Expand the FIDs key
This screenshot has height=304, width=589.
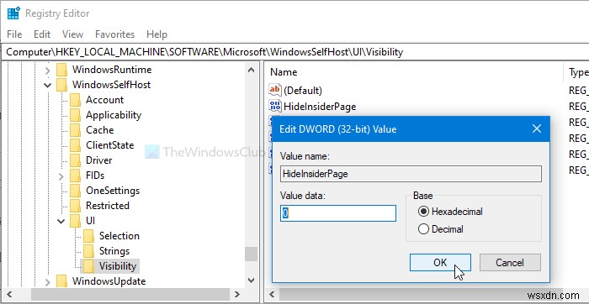(x=61, y=176)
